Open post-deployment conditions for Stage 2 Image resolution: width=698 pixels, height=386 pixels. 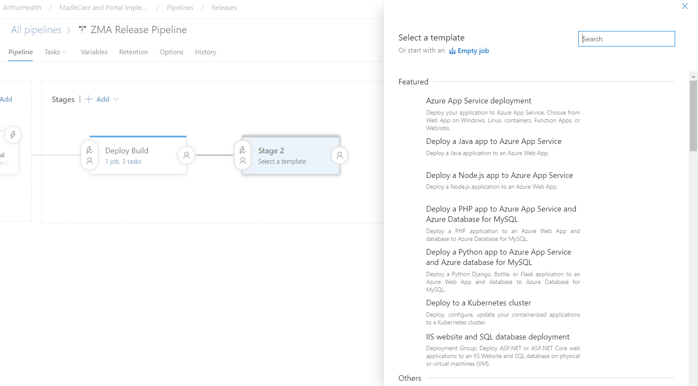coord(340,155)
